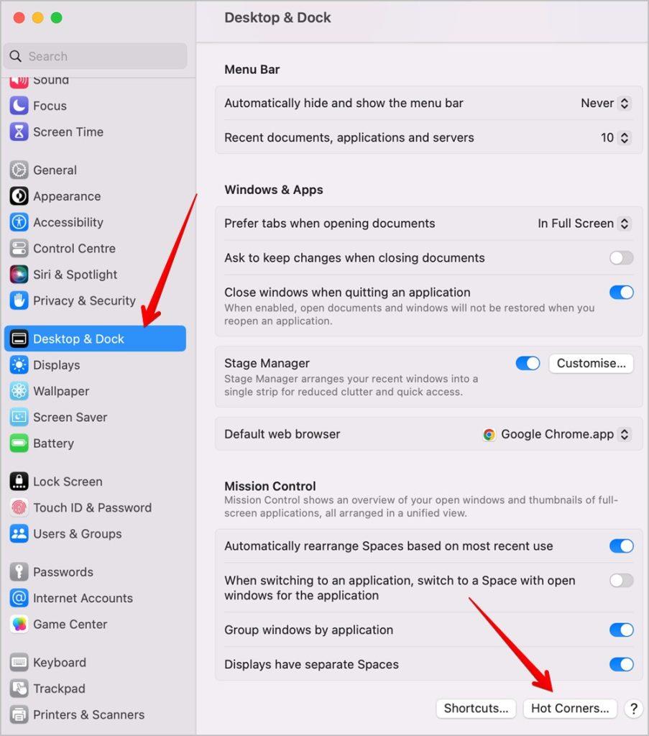649x736 pixels.
Task: Click the Game Center icon
Action: [x=19, y=624]
